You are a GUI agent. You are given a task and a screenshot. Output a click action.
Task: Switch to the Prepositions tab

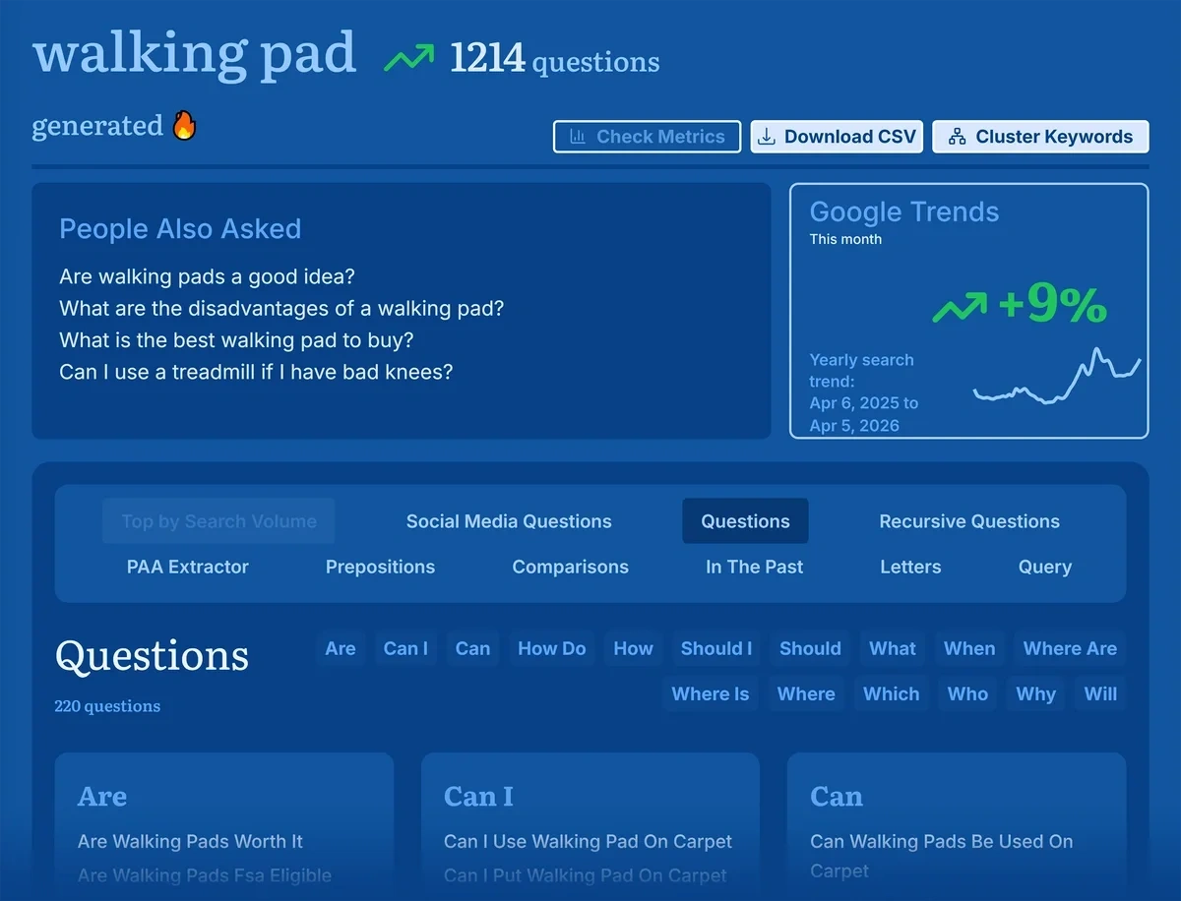(380, 567)
